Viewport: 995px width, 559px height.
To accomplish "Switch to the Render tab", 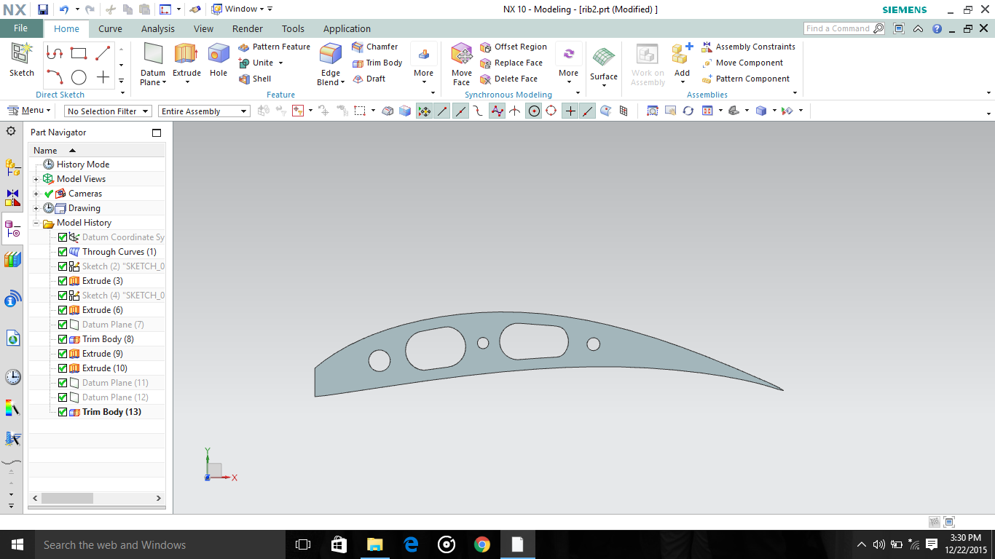I will (x=248, y=28).
